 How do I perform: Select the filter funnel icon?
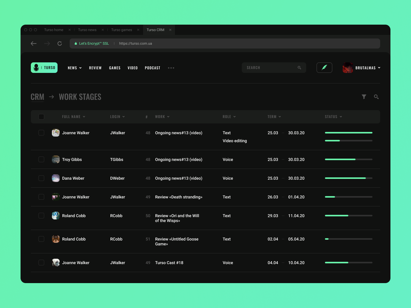coord(364,97)
